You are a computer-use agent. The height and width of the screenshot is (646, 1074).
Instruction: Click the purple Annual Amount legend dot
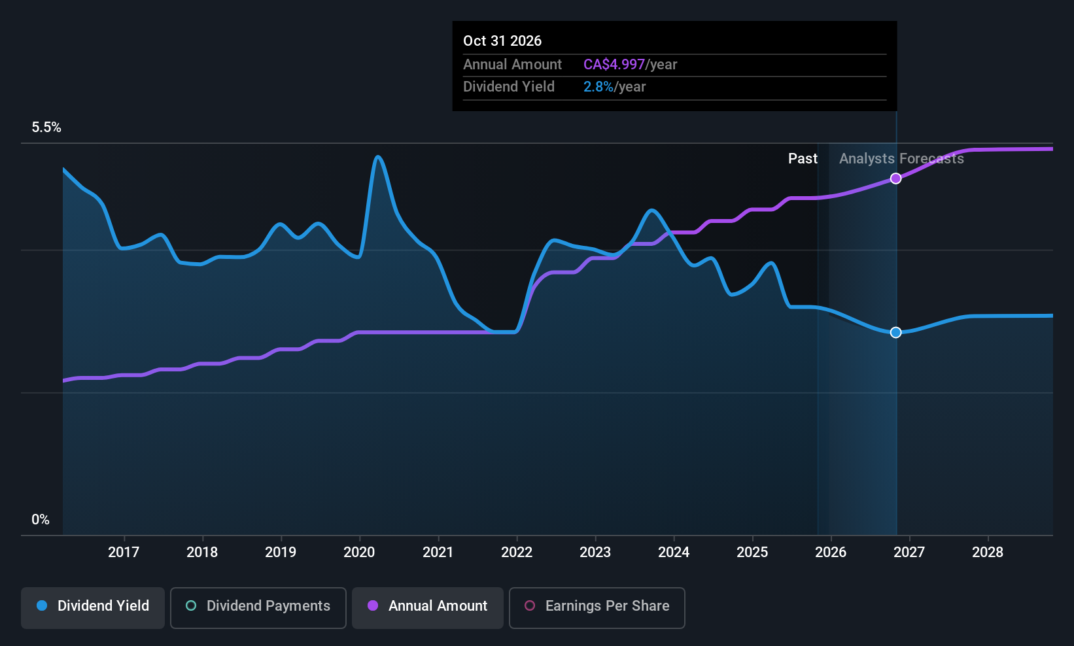pyautogui.click(x=373, y=605)
